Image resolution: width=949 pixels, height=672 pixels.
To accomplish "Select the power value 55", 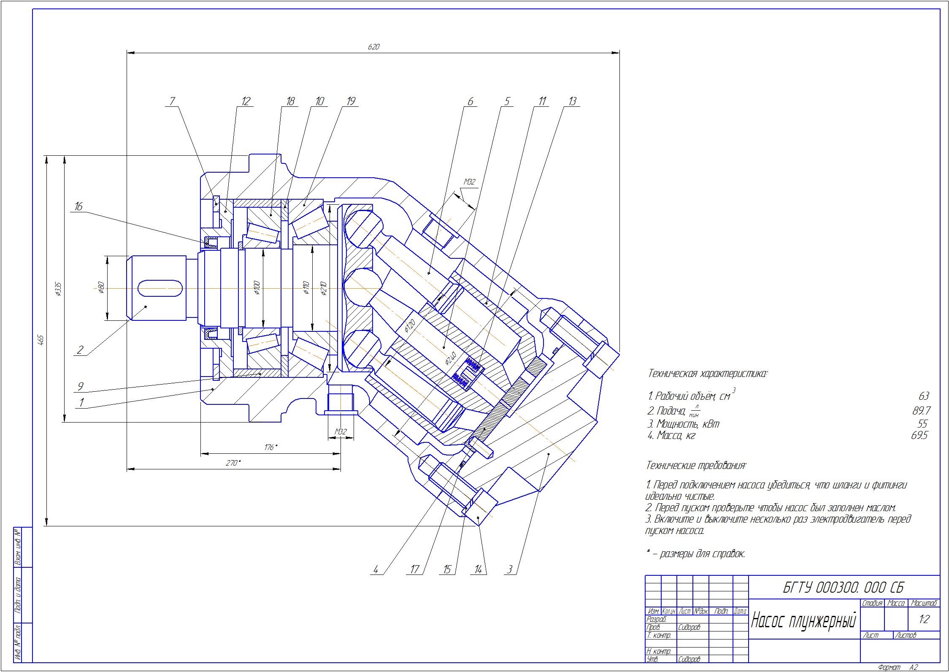I will pyautogui.click(x=922, y=424).
